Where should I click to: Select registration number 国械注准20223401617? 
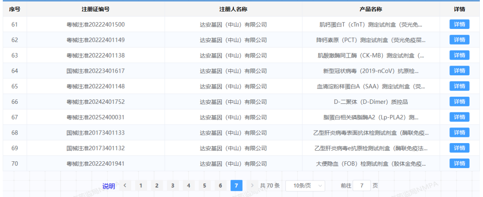(x=96, y=71)
